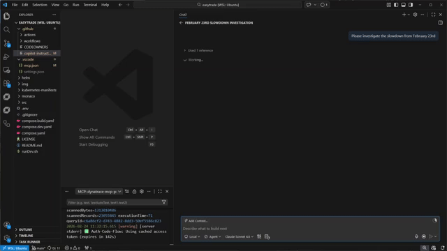Navigate back with title bar arrow

pyautogui.click(x=120, y=5)
